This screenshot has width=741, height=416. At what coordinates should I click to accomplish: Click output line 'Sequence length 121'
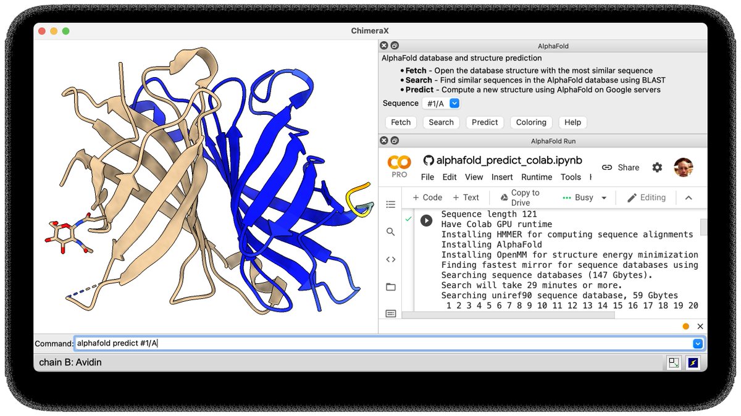tap(488, 214)
